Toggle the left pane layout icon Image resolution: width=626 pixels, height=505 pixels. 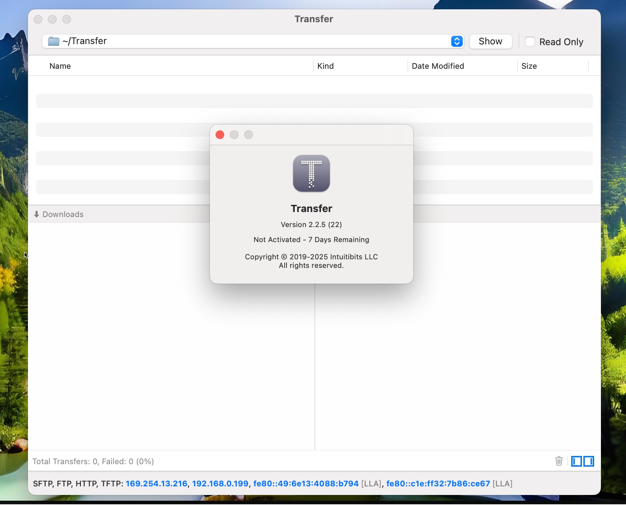pyautogui.click(x=576, y=461)
